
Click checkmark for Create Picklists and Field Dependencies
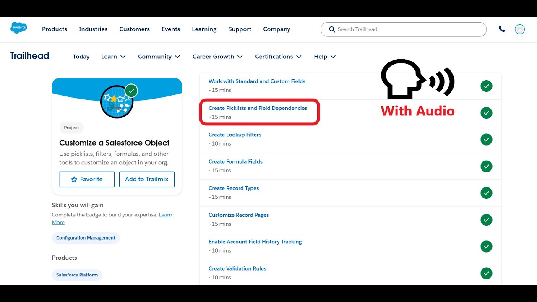pos(486,113)
